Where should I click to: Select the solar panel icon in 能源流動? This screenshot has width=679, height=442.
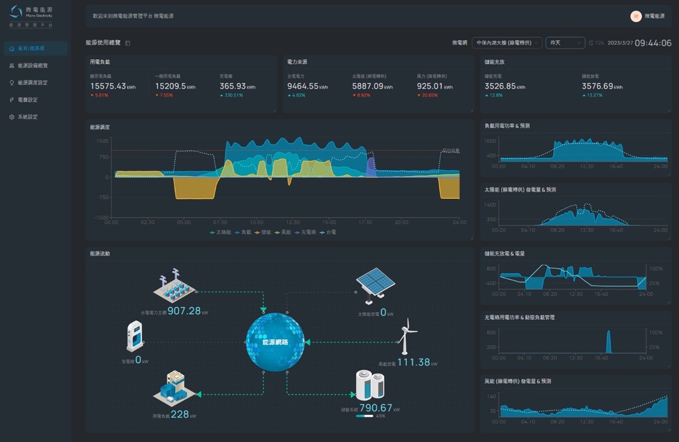pos(375,283)
